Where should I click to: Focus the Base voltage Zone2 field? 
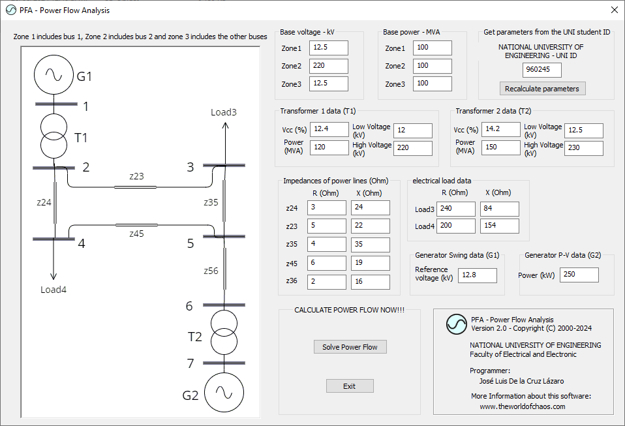pos(329,66)
